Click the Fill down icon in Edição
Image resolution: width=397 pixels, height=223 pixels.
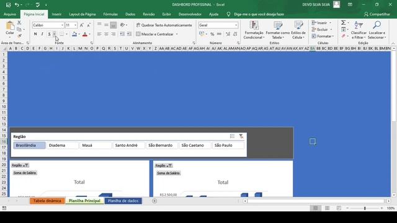point(343,30)
